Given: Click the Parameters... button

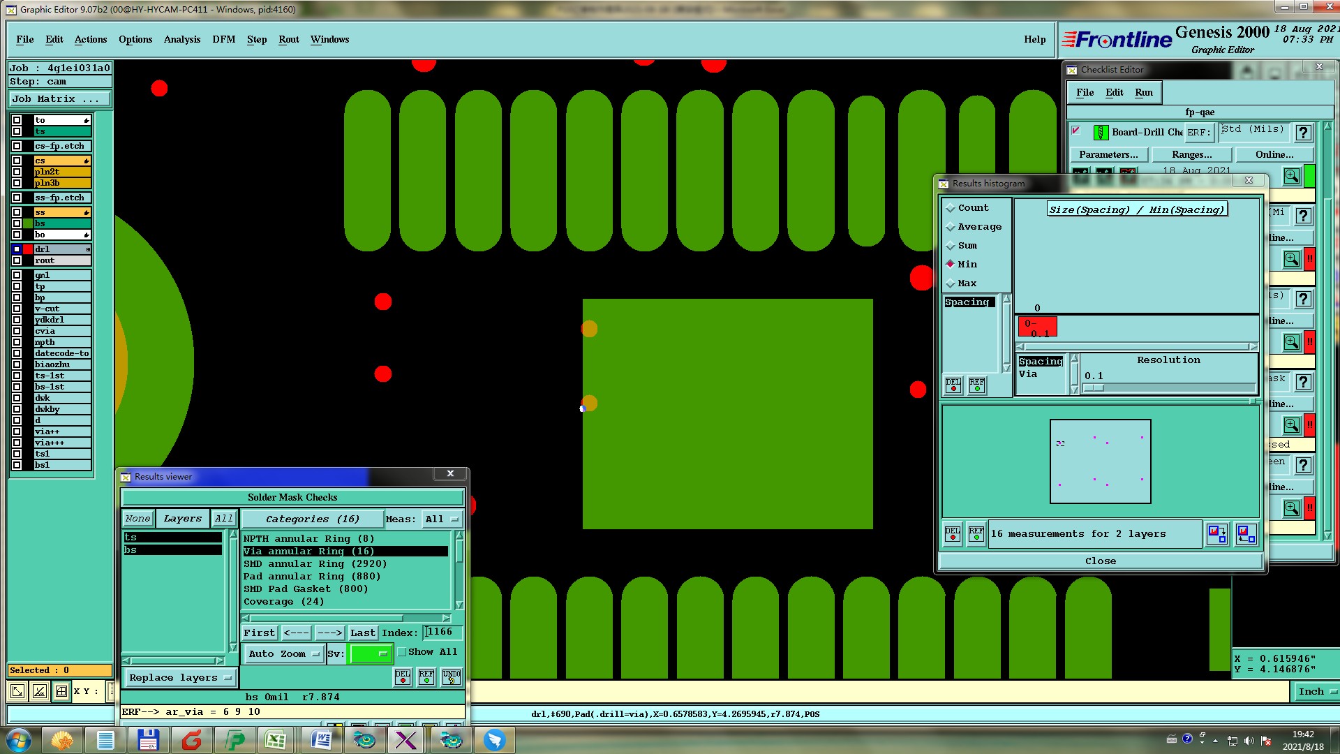Looking at the screenshot, I should (x=1108, y=155).
